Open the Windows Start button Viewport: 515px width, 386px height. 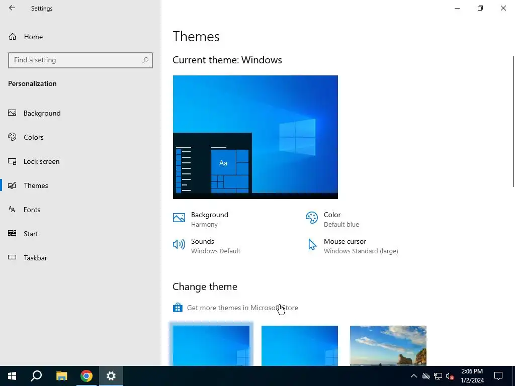pyautogui.click(x=12, y=376)
